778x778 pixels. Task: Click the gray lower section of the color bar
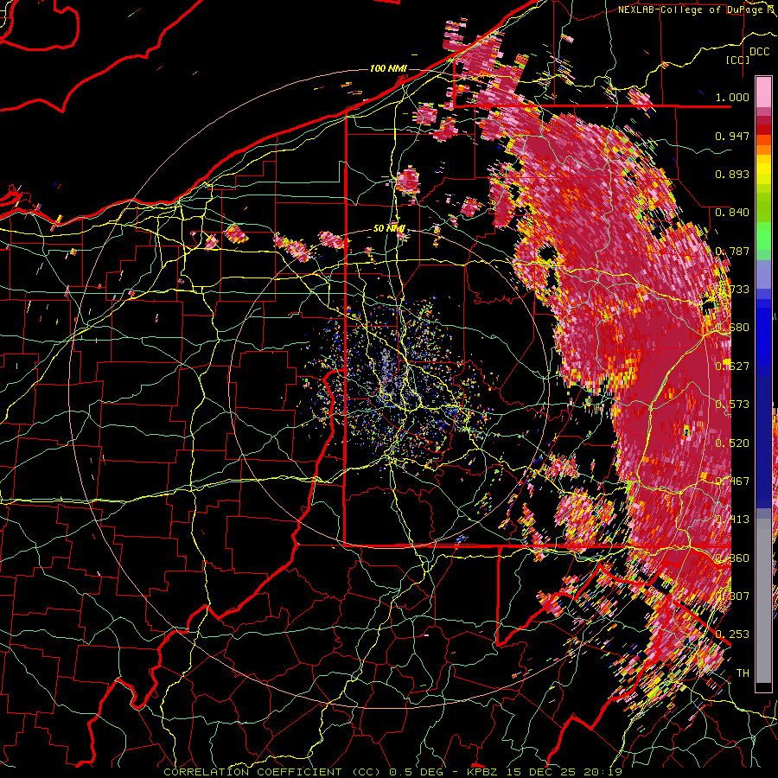763,601
